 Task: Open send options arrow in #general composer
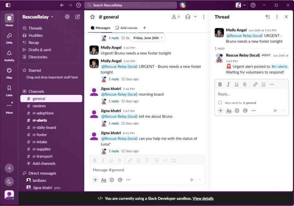pyautogui.click(x=200, y=180)
